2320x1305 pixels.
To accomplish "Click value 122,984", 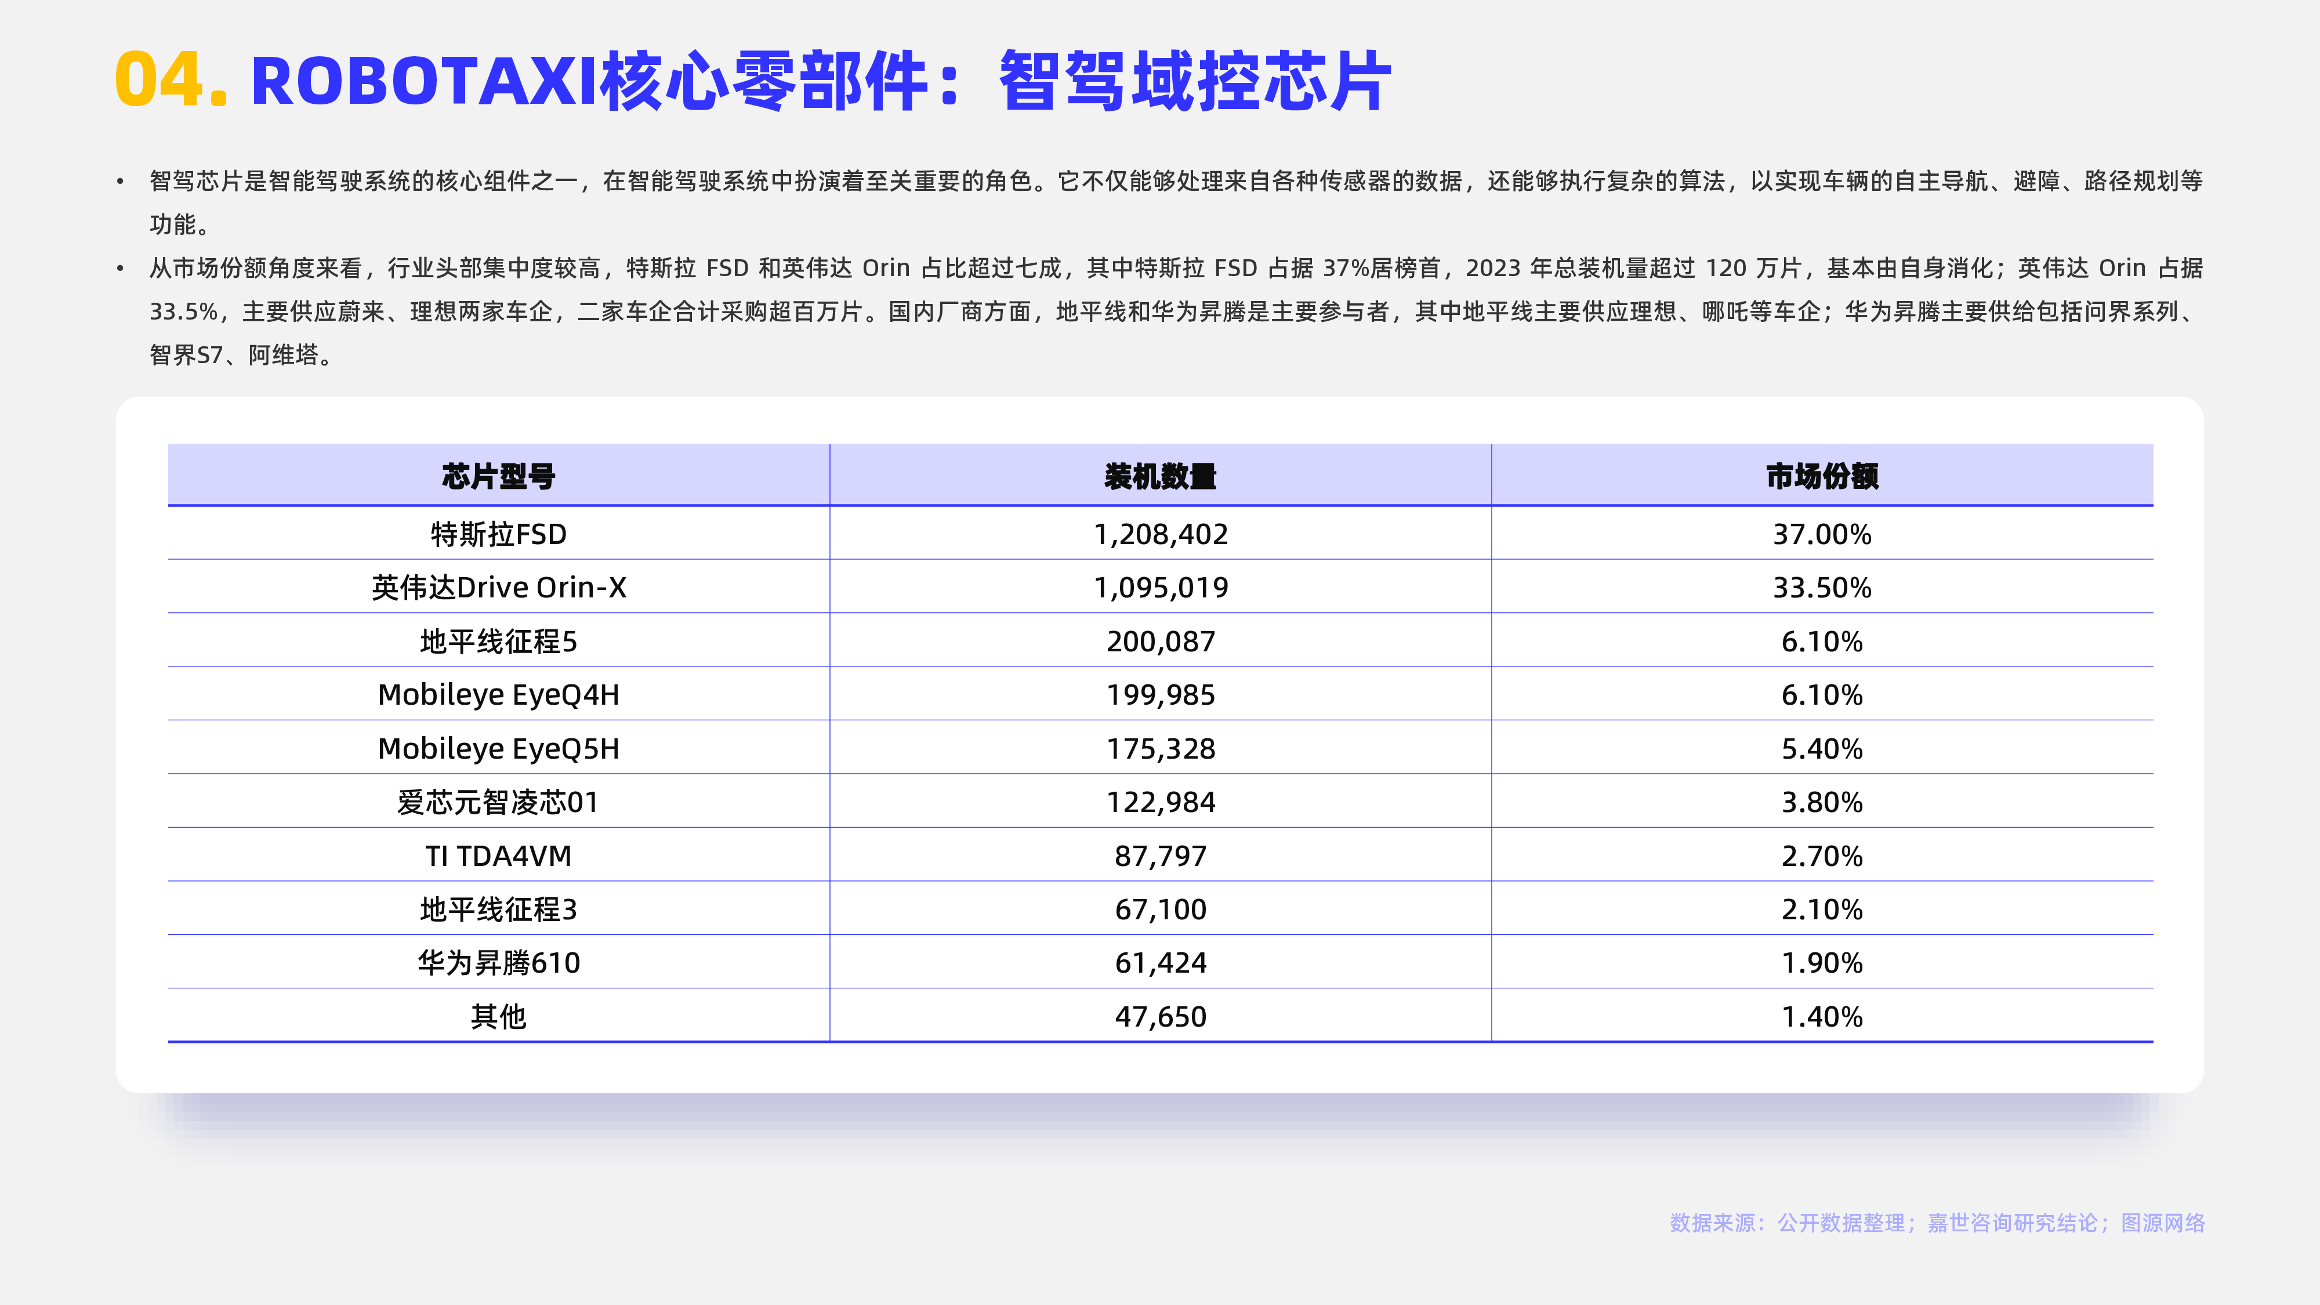I will coord(1160,802).
